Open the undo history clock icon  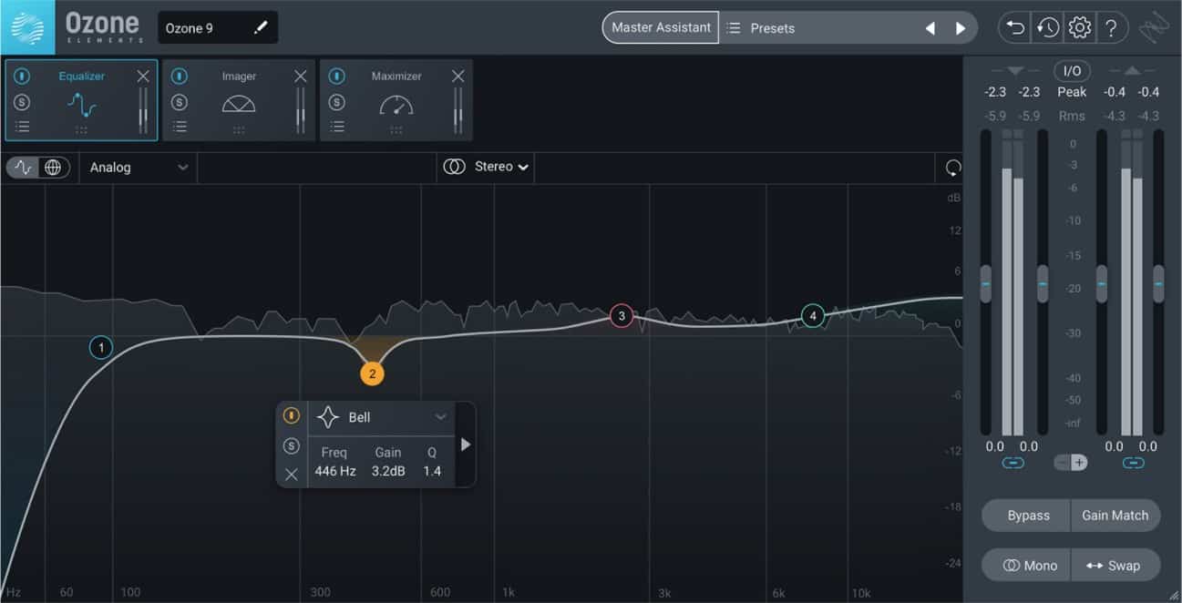1047,27
